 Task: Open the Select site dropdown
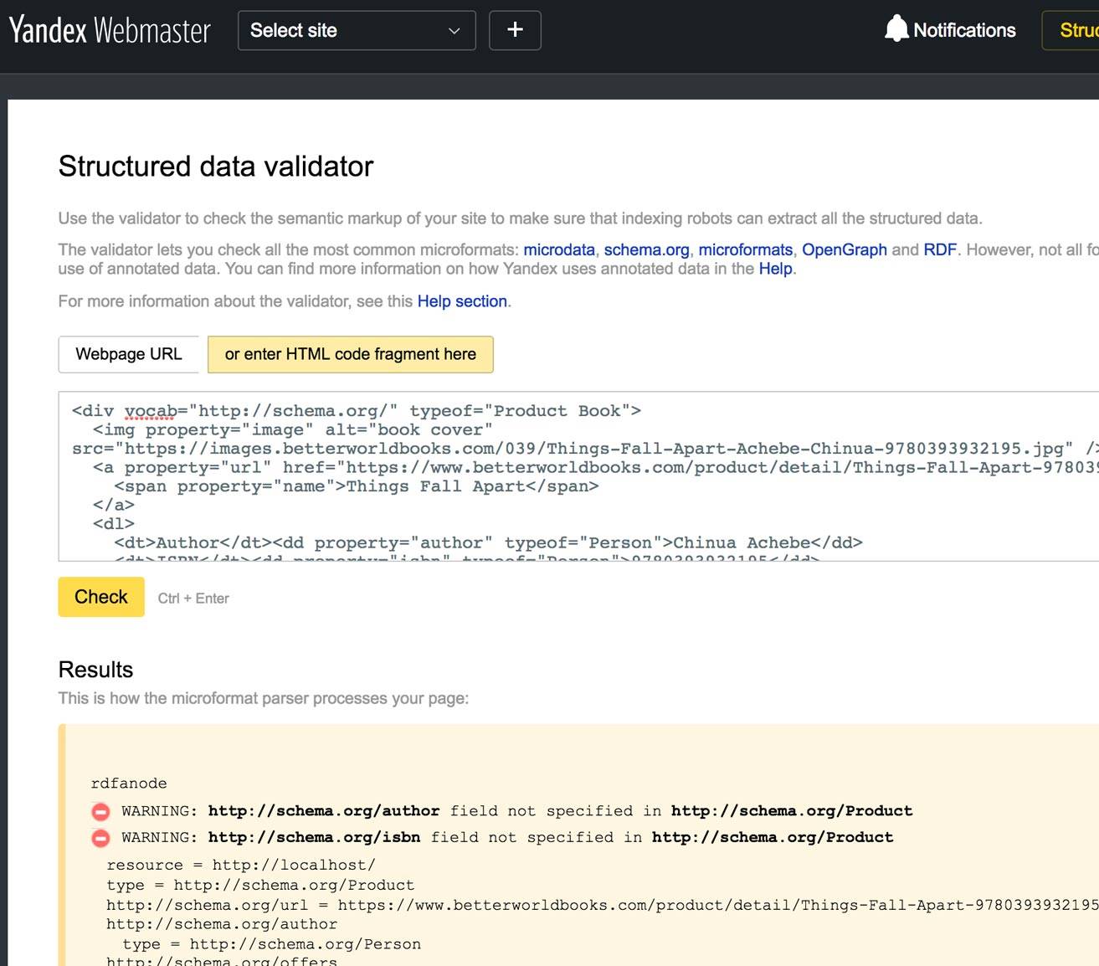coord(357,30)
